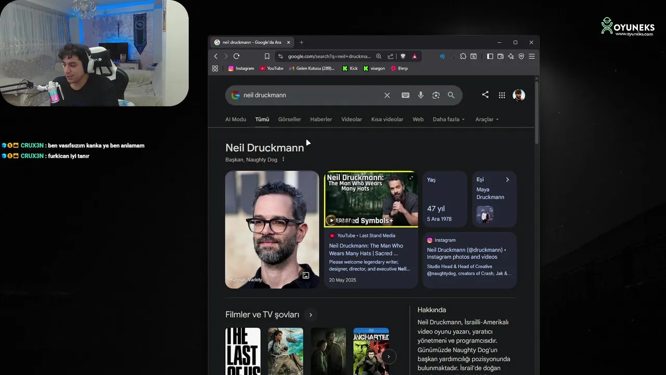Switch to Haberler tab
Viewport: 666px width, 375px height.
coord(321,119)
